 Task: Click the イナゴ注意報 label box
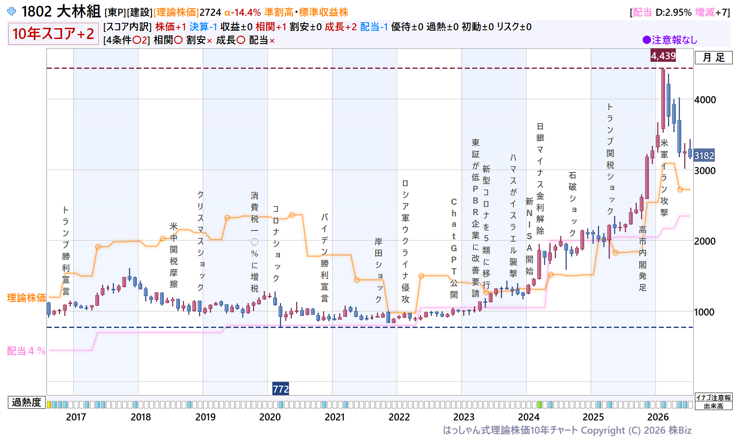(x=714, y=397)
